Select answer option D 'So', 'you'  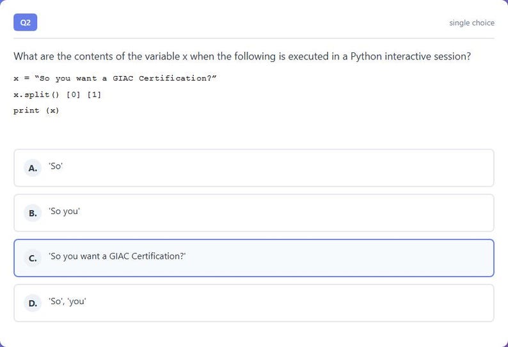point(253,303)
